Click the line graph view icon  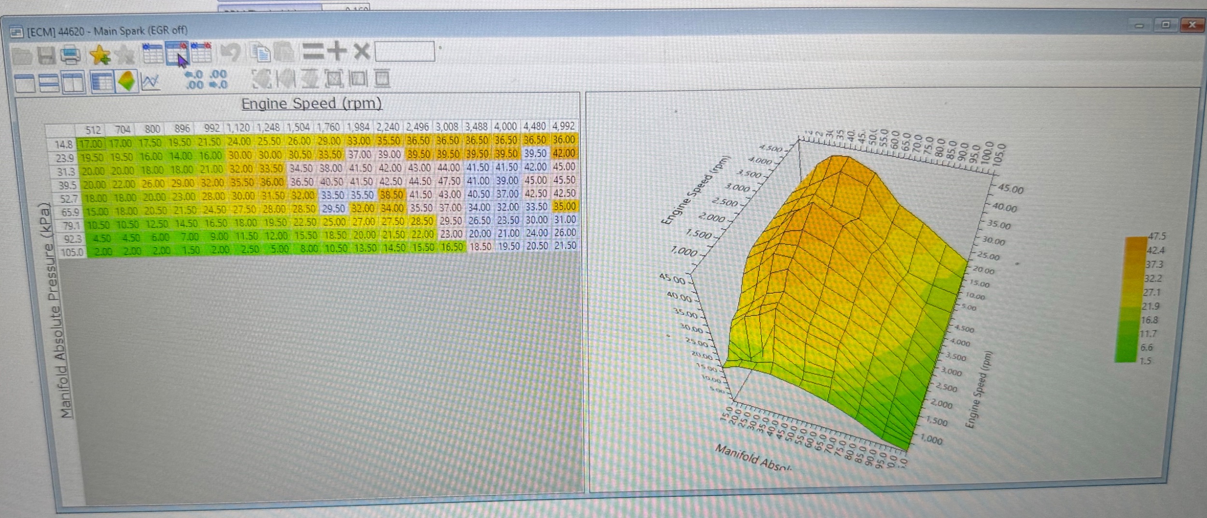pos(151,81)
